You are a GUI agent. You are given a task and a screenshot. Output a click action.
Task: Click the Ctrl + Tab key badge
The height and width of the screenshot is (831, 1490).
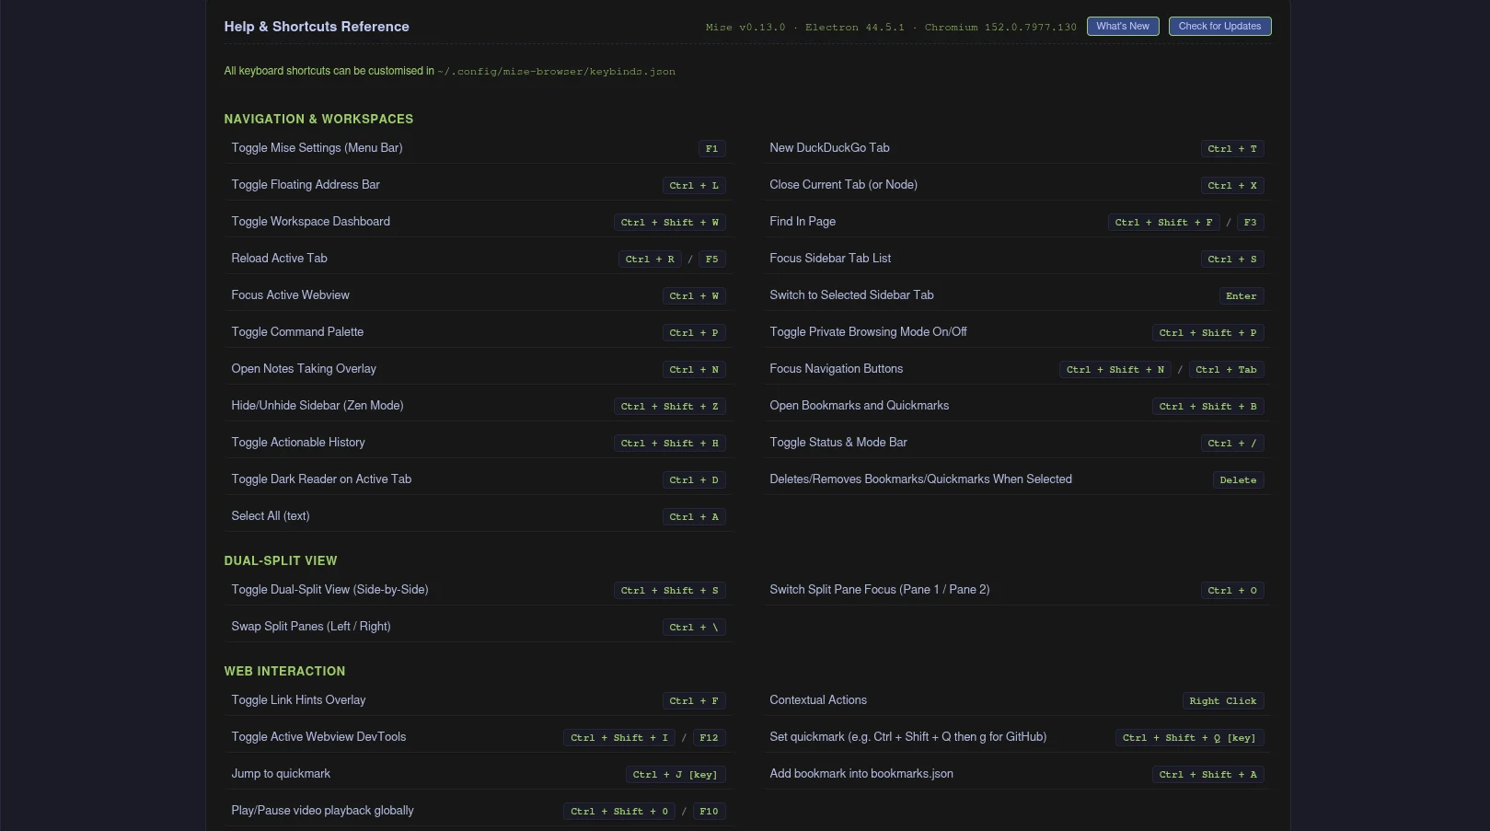(x=1226, y=369)
